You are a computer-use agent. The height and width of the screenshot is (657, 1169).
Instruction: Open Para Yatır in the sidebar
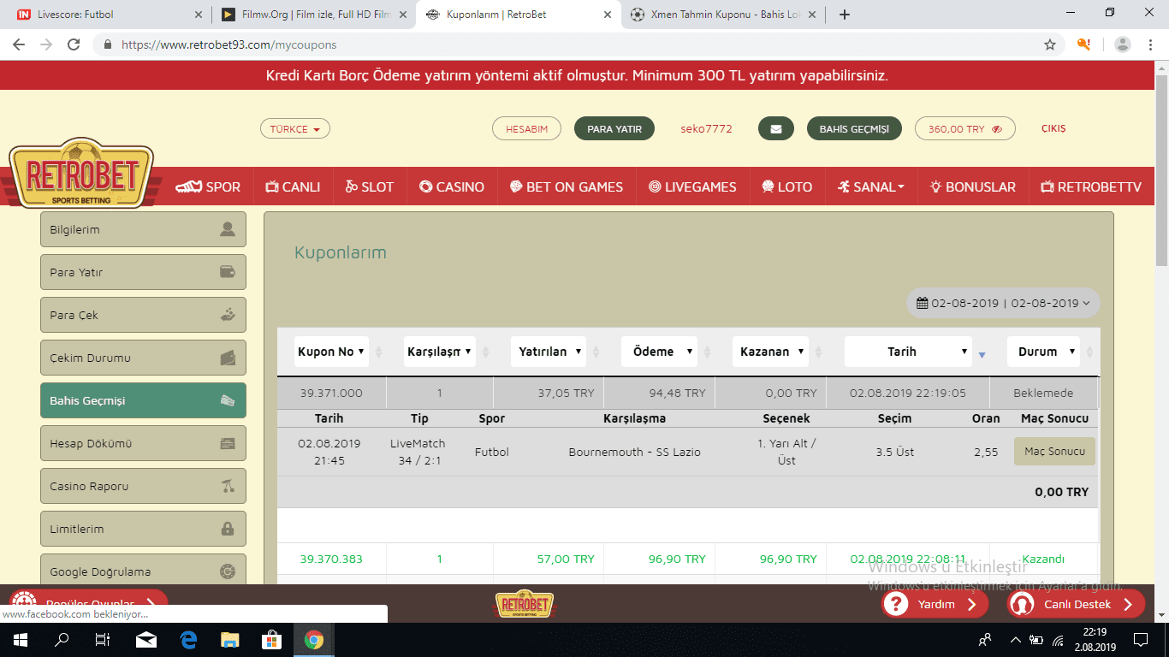point(143,272)
